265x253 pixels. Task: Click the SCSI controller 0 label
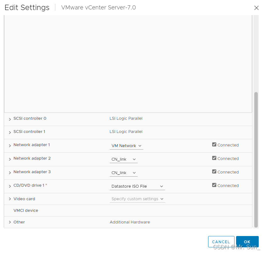click(30, 118)
